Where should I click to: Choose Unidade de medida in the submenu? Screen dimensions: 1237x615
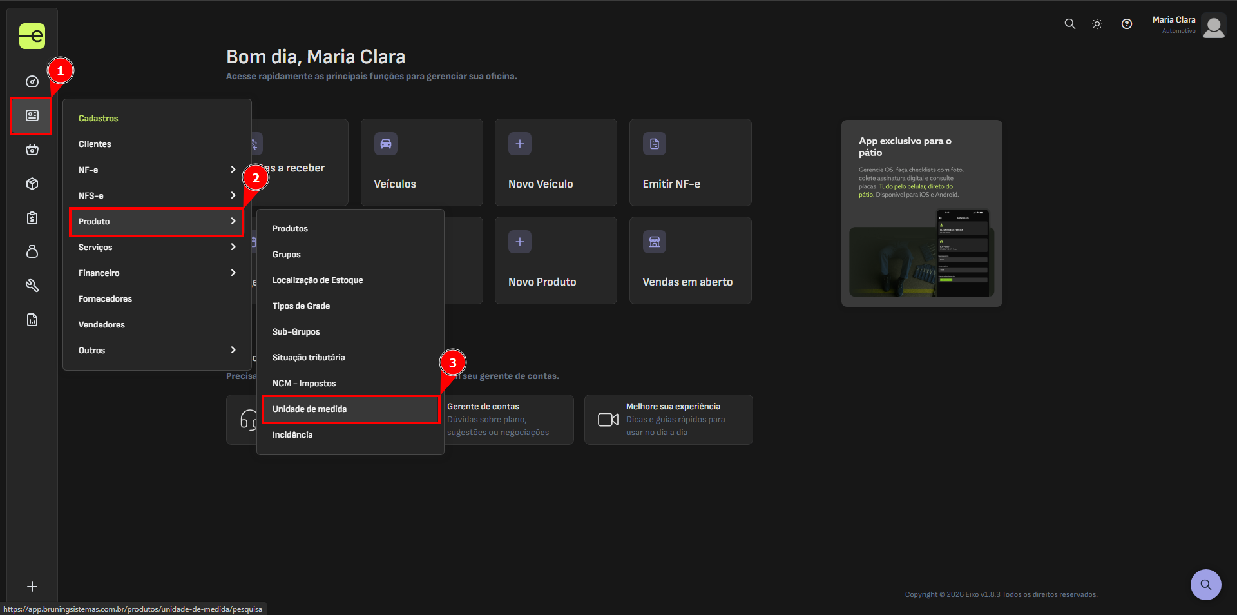click(x=350, y=409)
